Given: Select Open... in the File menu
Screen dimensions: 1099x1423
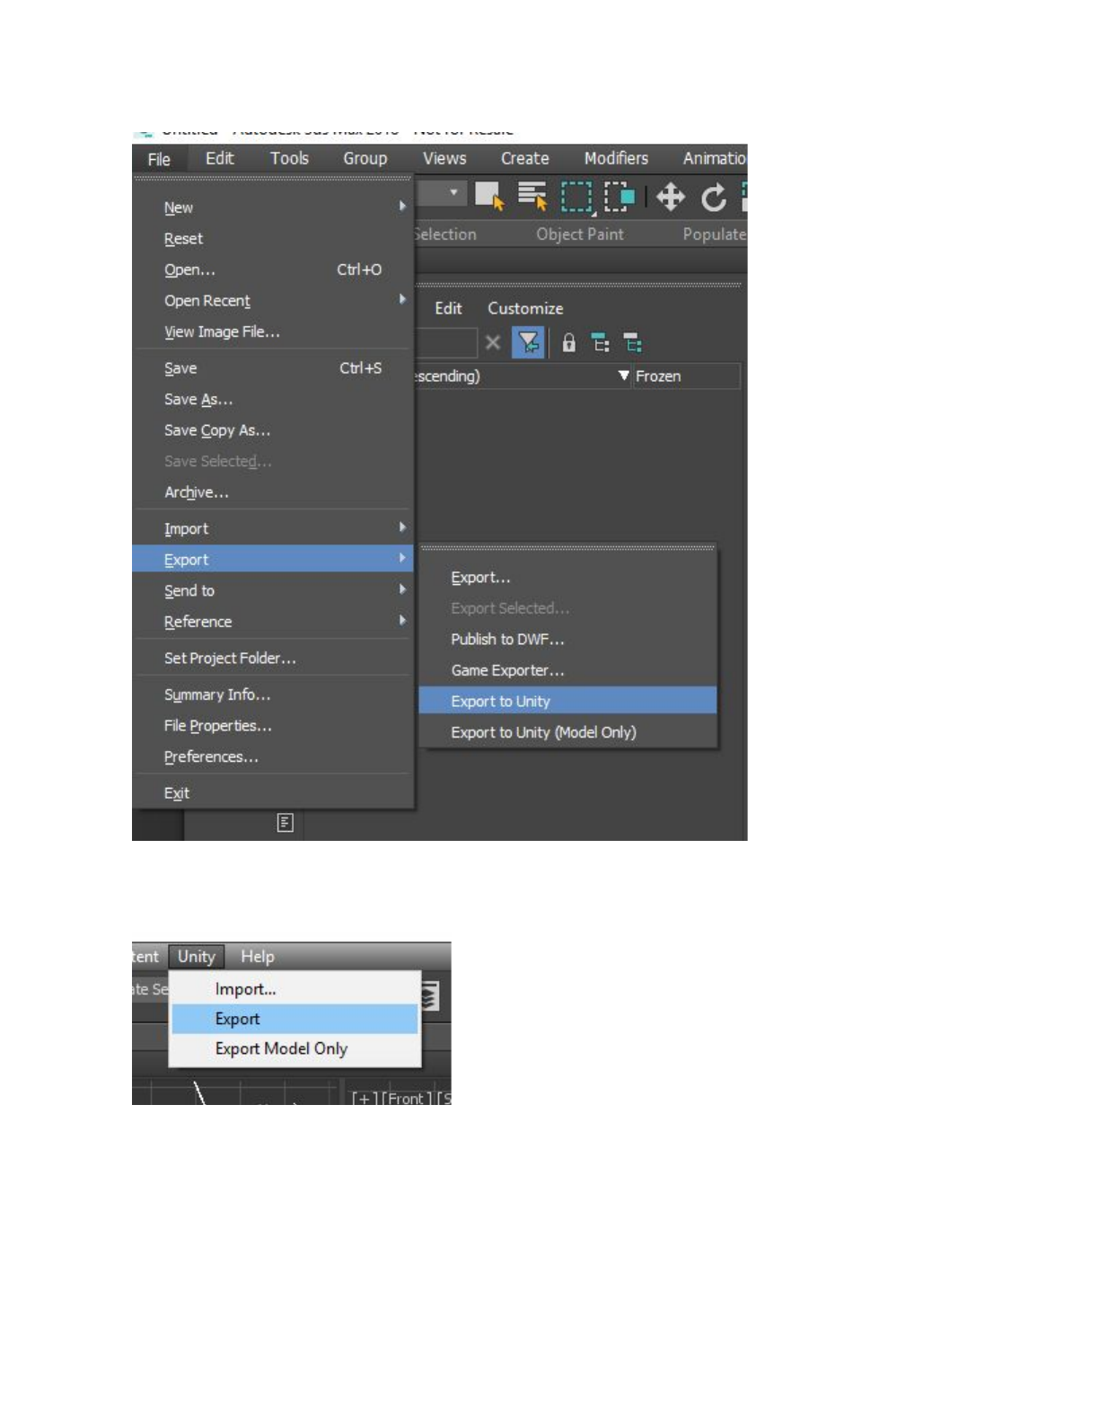Looking at the screenshot, I should pos(273,270).
